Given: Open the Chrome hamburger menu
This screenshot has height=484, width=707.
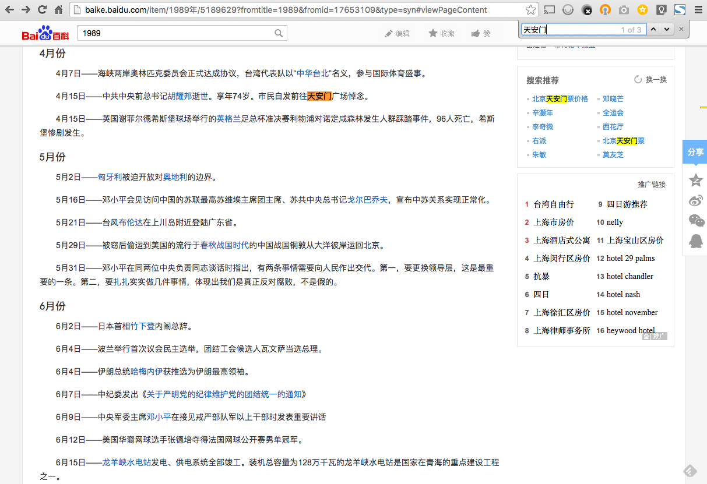Looking at the screenshot, I should pos(698,9).
